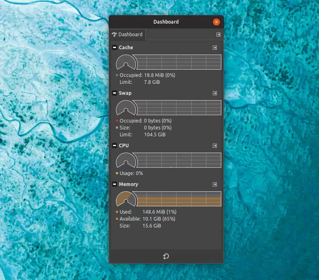Open the Swap group menu arrow

tap(215, 93)
